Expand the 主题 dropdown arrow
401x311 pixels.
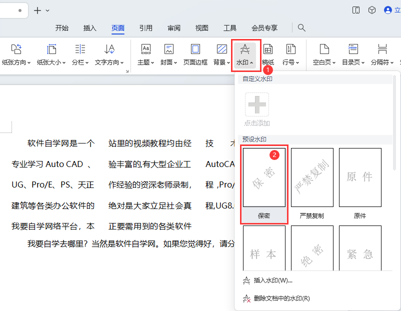pyautogui.click(x=152, y=62)
